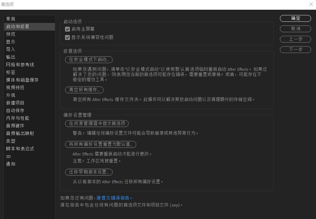The width and height of the screenshot is (316, 219).
Task: Open the 请提交错误报告 link
Action: point(114,198)
